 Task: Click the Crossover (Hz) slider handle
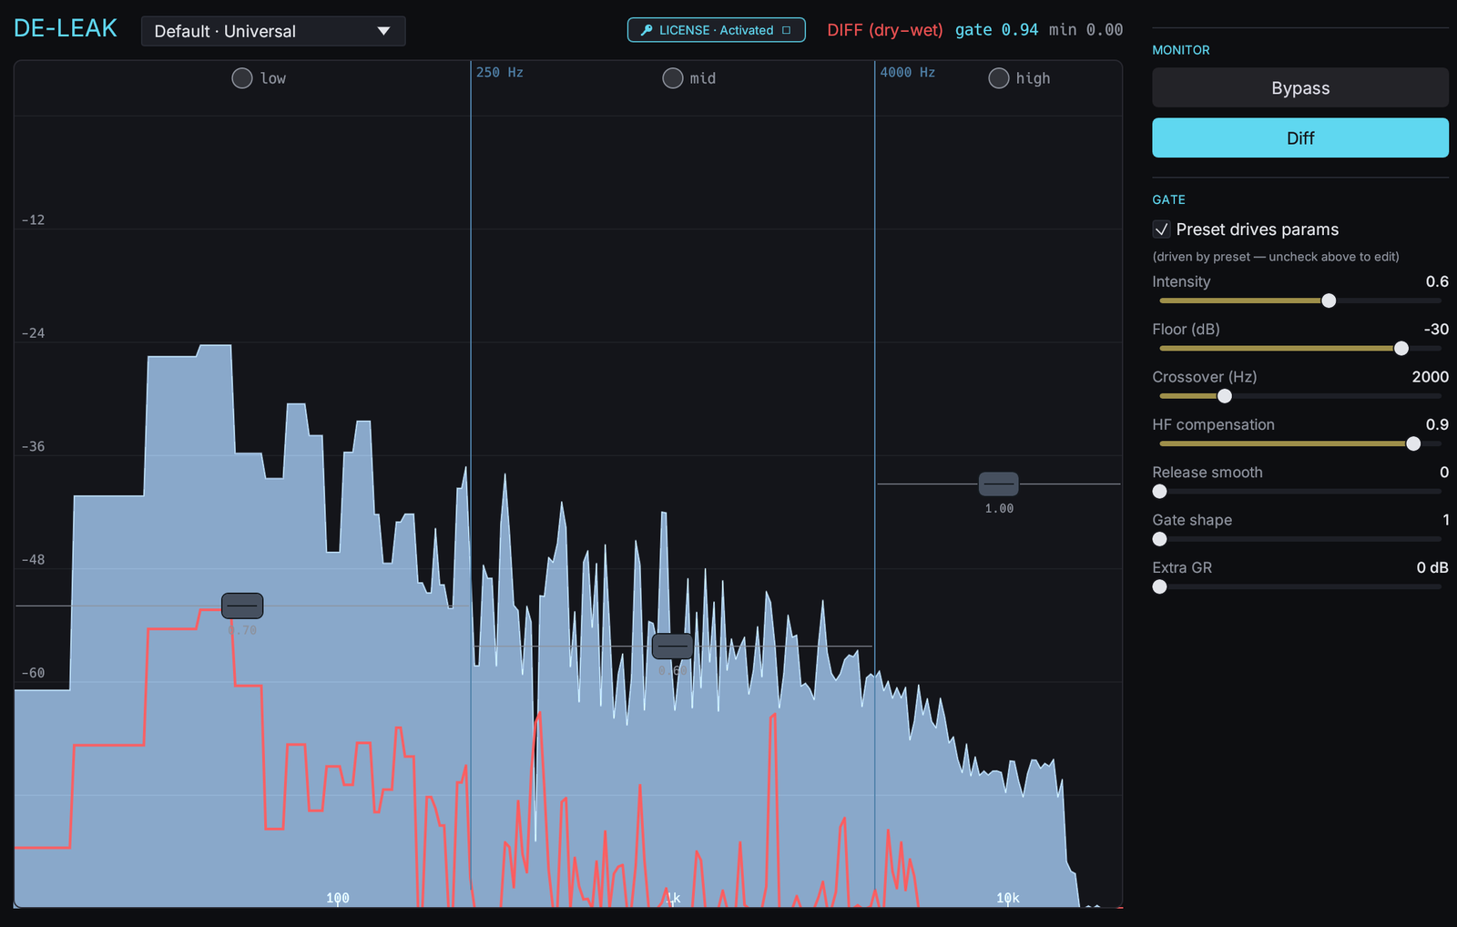(x=1225, y=396)
